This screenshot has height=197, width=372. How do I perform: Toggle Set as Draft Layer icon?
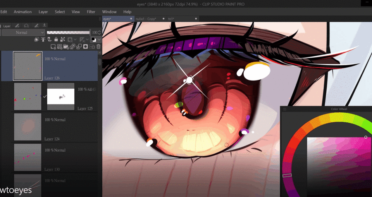pos(50,39)
